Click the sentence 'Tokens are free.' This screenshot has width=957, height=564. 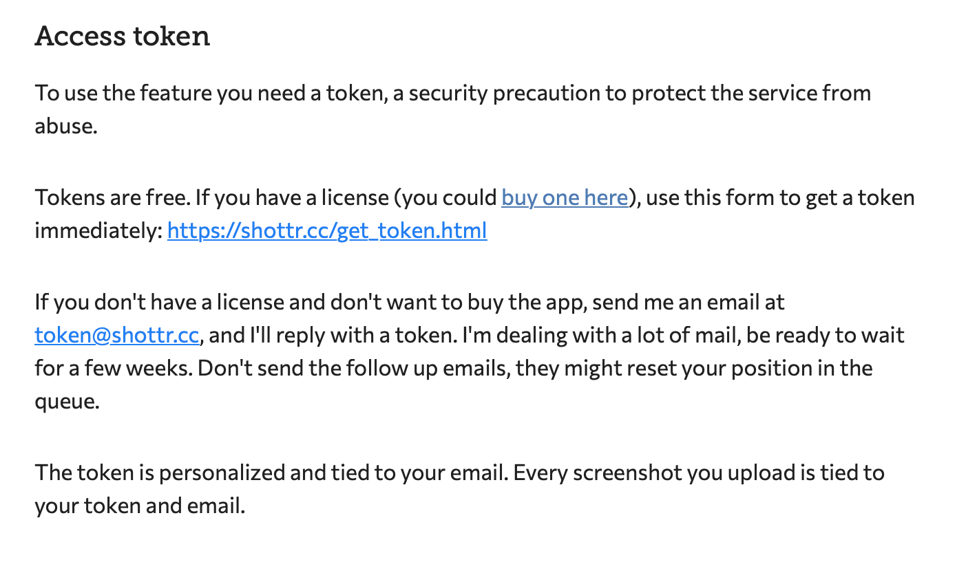point(112,197)
